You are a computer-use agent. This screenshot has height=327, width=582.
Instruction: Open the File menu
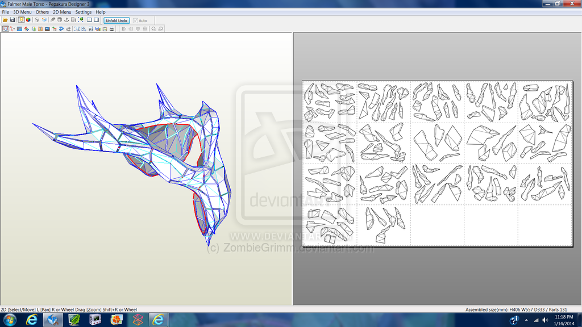pyautogui.click(x=6, y=12)
